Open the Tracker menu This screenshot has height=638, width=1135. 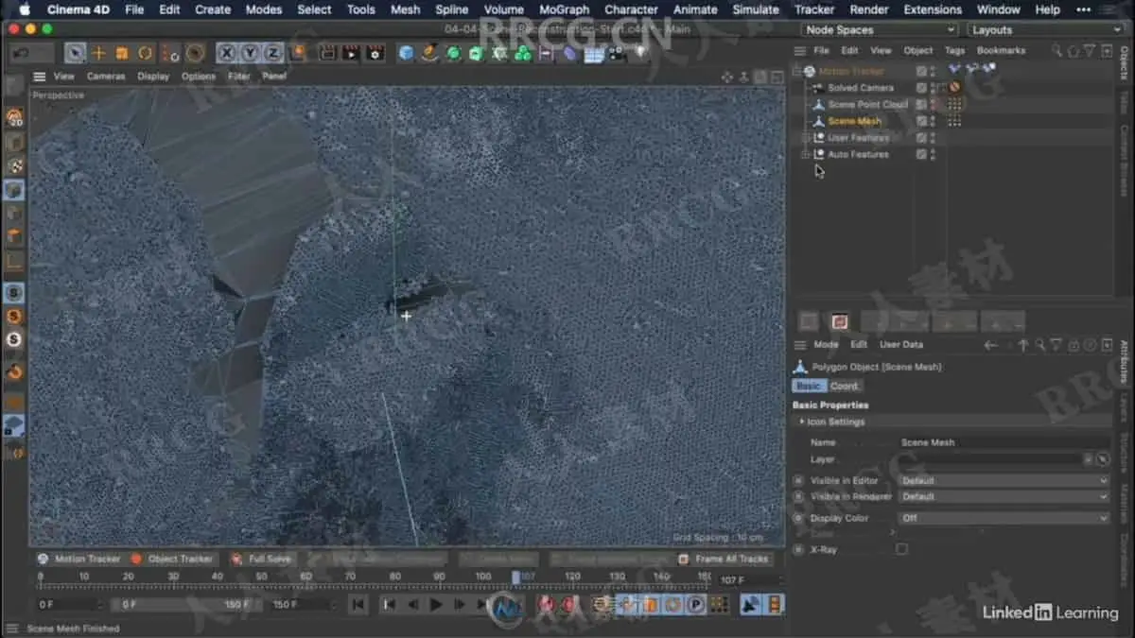(814, 9)
